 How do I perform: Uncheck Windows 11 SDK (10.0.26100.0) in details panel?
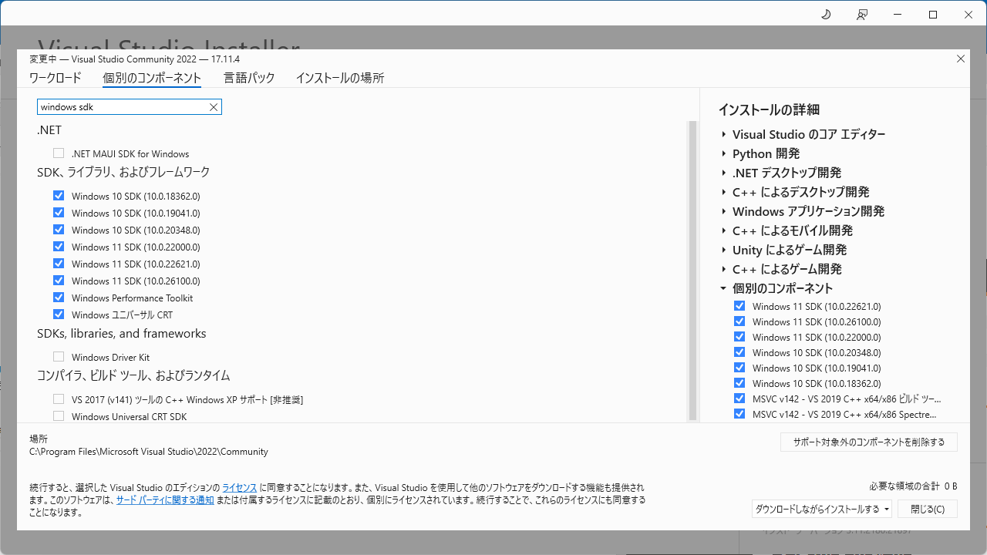739,321
